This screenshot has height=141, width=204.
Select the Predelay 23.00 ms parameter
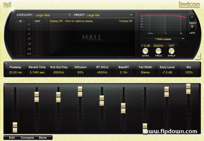[x=15, y=70]
